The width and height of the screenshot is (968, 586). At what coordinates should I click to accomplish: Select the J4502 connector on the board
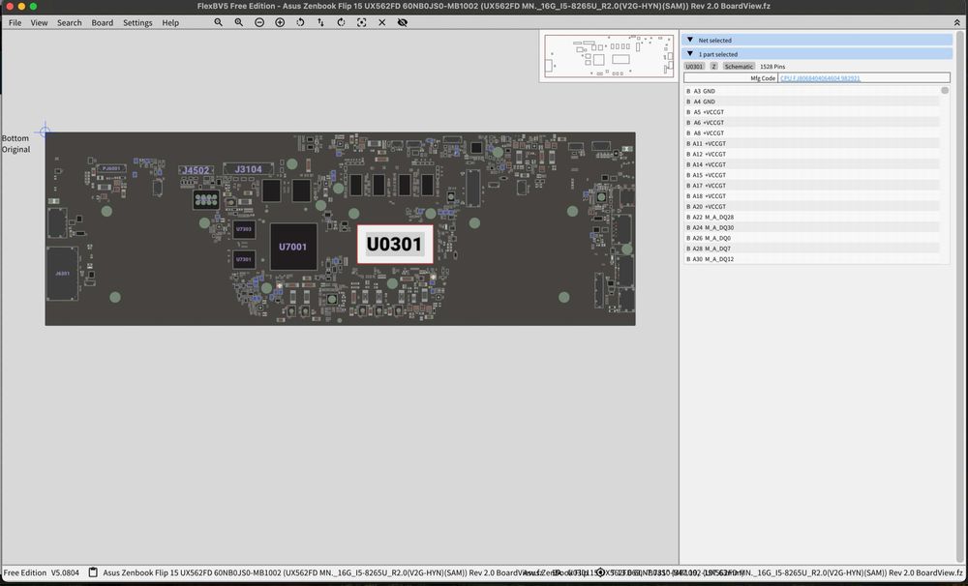[x=196, y=170]
